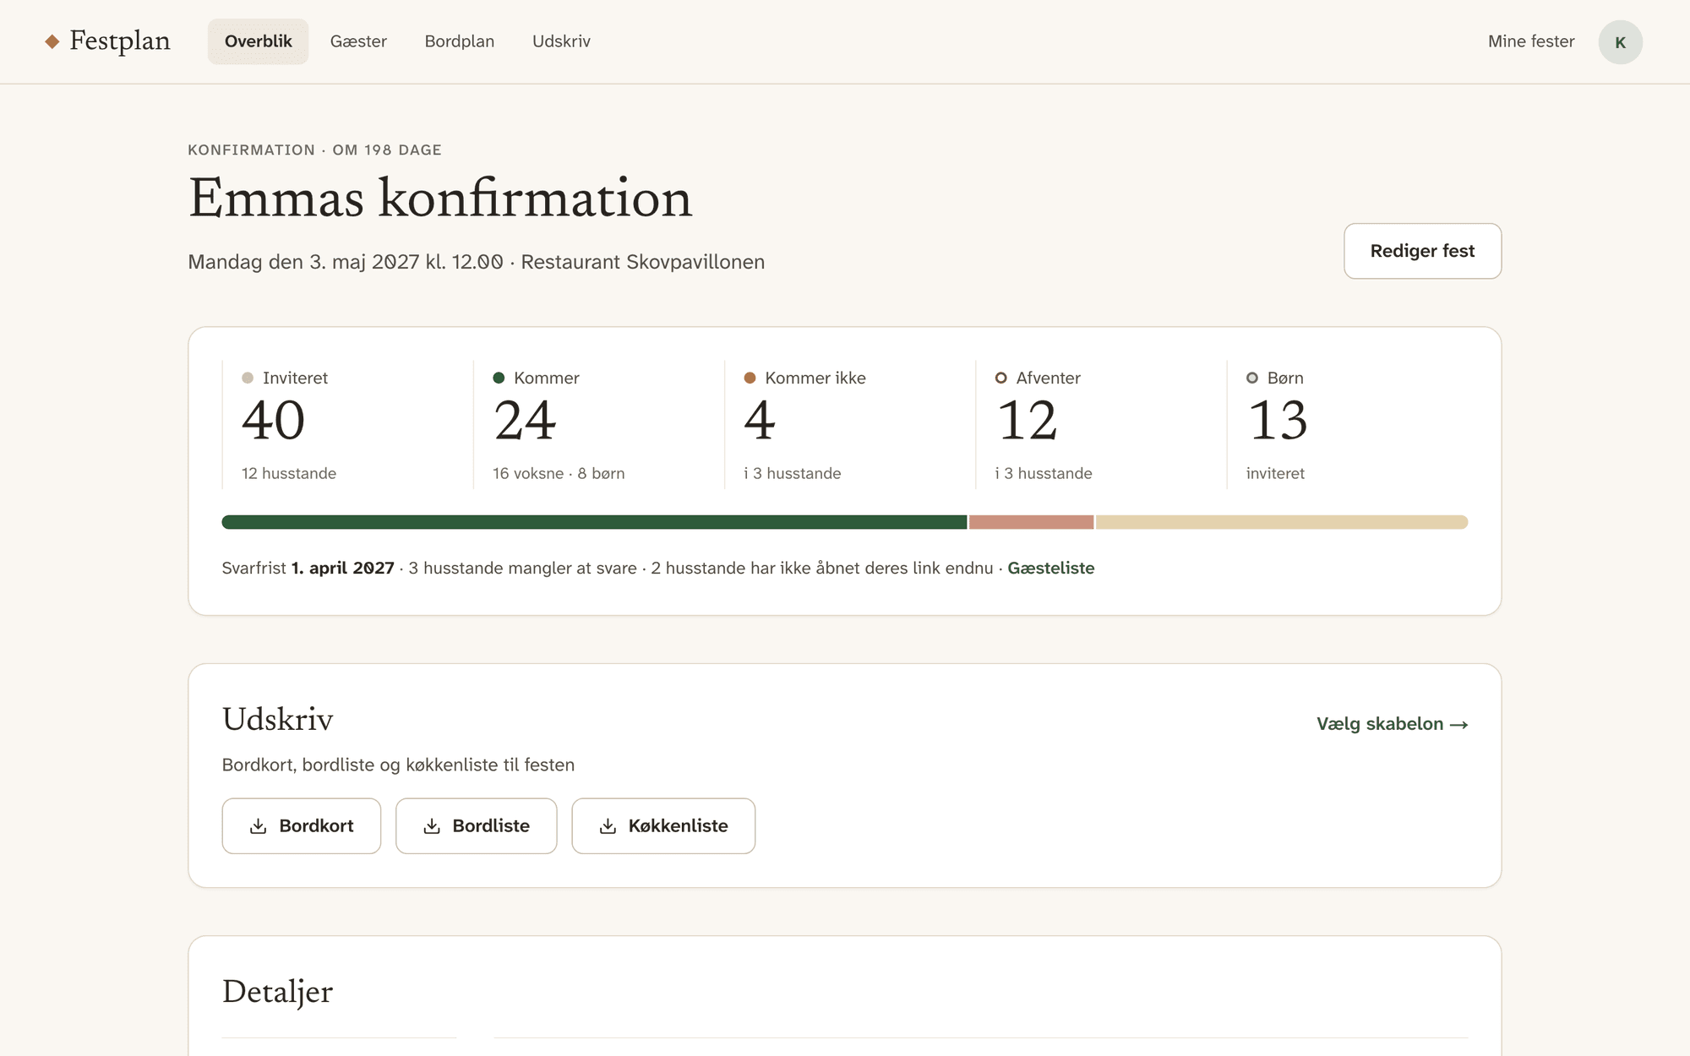Click the hollow Børn status dot
Image resolution: width=1690 pixels, height=1056 pixels.
click(1251, 378)
